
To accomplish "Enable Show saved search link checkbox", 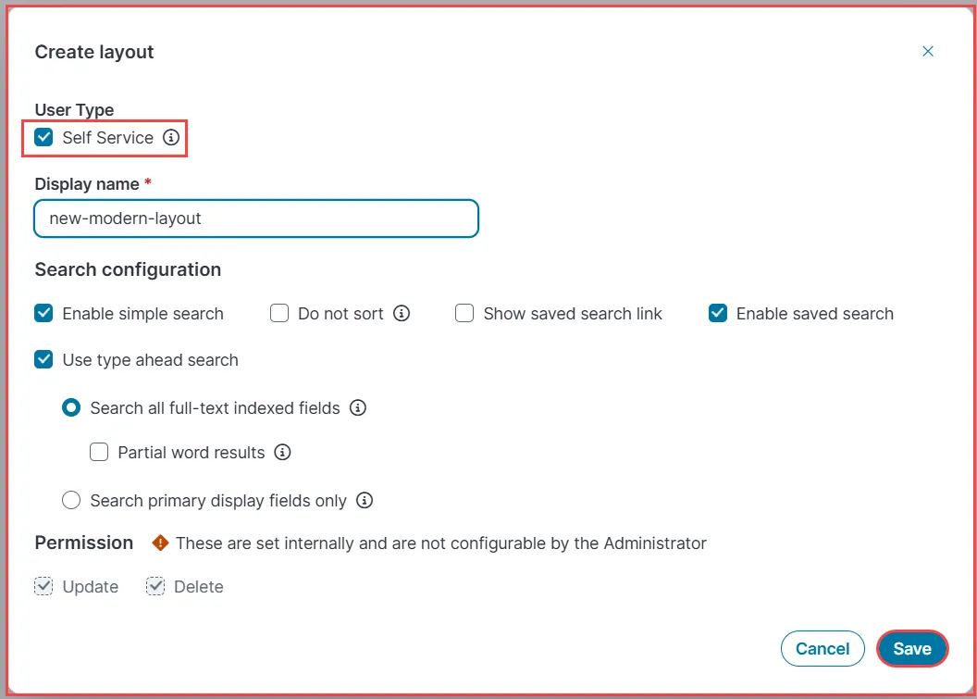I will pos(464,313).
